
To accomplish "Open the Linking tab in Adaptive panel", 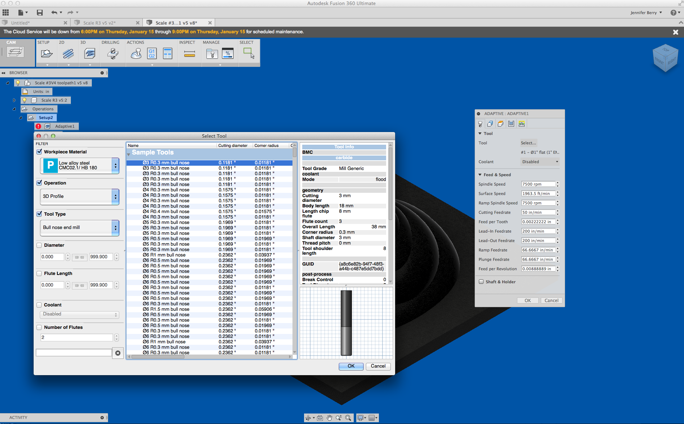I will (521, 124).
